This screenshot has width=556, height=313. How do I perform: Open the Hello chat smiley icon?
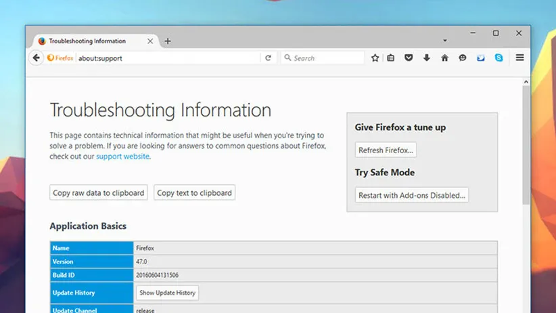point(463,58)
